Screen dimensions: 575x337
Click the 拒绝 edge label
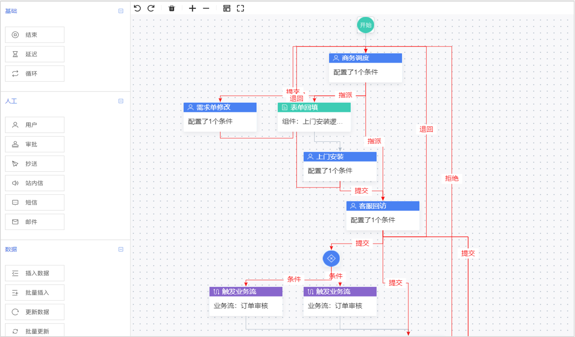coord(452,178)
